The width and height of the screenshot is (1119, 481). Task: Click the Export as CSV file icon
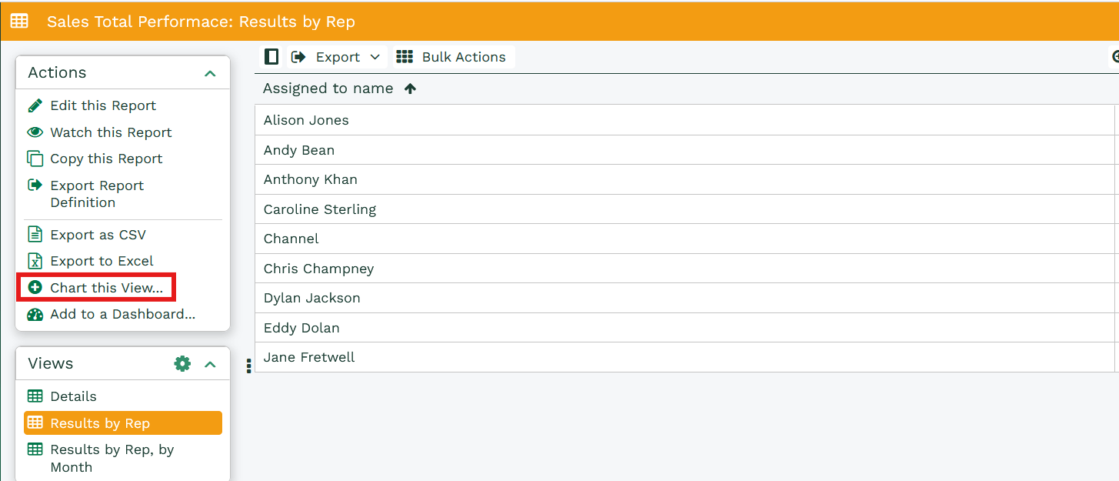tap(35, 235)
